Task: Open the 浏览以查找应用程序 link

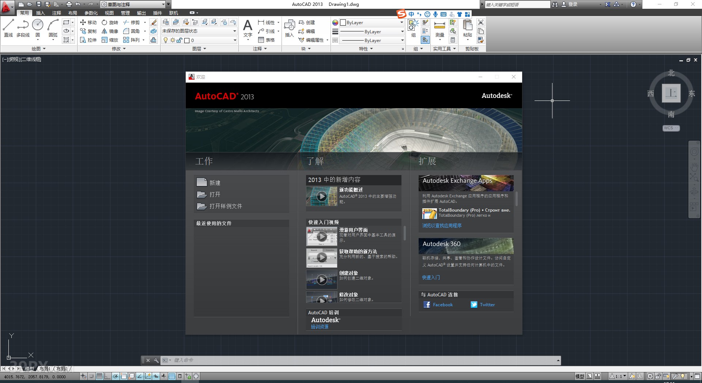Action: click(441, 225)
